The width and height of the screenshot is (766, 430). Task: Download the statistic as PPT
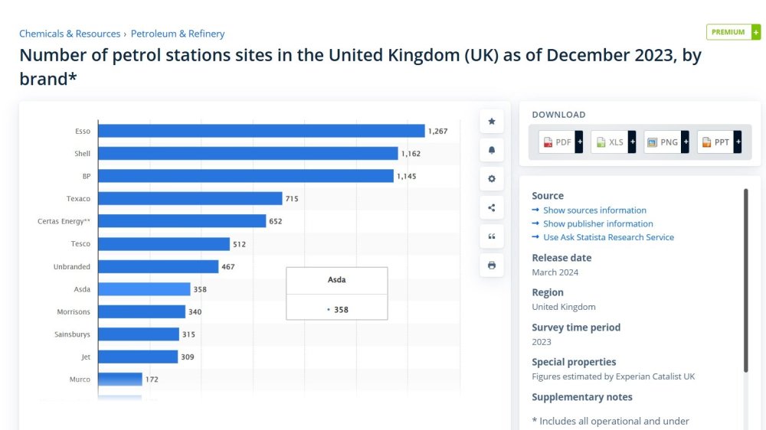click(x=719, y=142)
